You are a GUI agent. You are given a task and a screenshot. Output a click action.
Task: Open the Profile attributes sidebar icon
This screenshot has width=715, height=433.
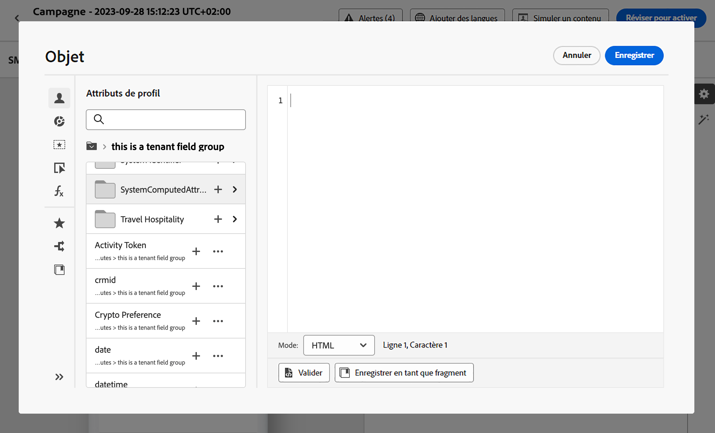pos(59,98)
